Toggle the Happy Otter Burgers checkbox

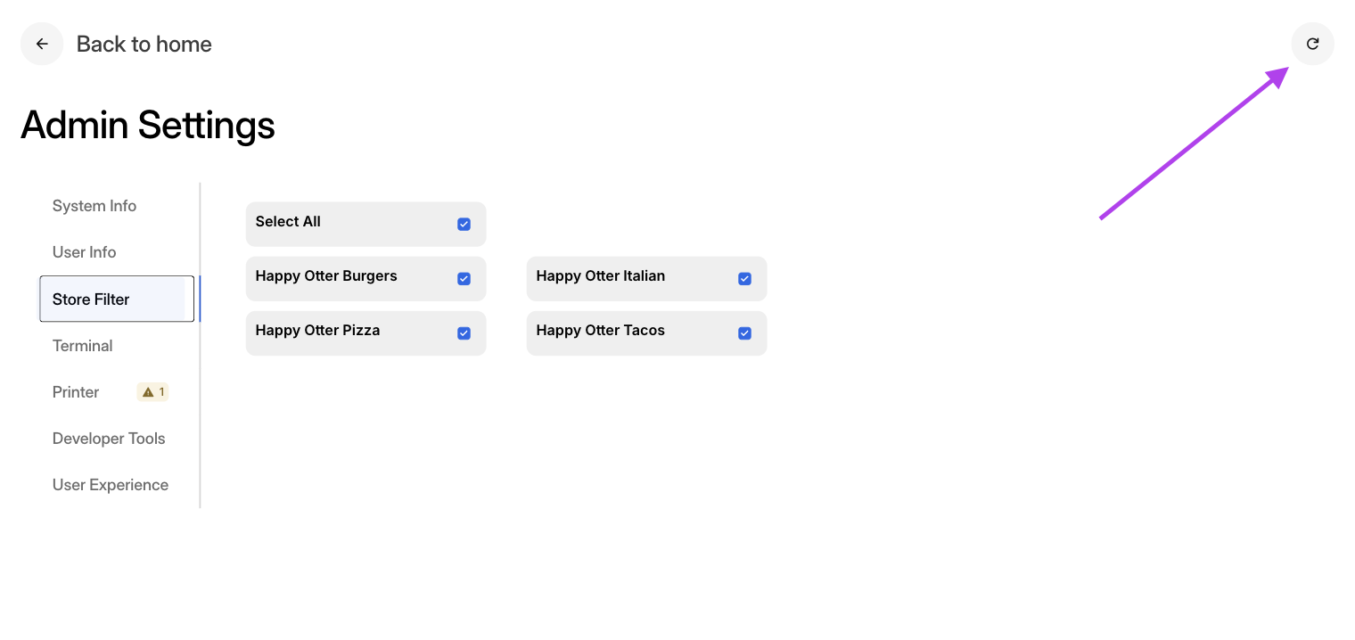(464, 279)
